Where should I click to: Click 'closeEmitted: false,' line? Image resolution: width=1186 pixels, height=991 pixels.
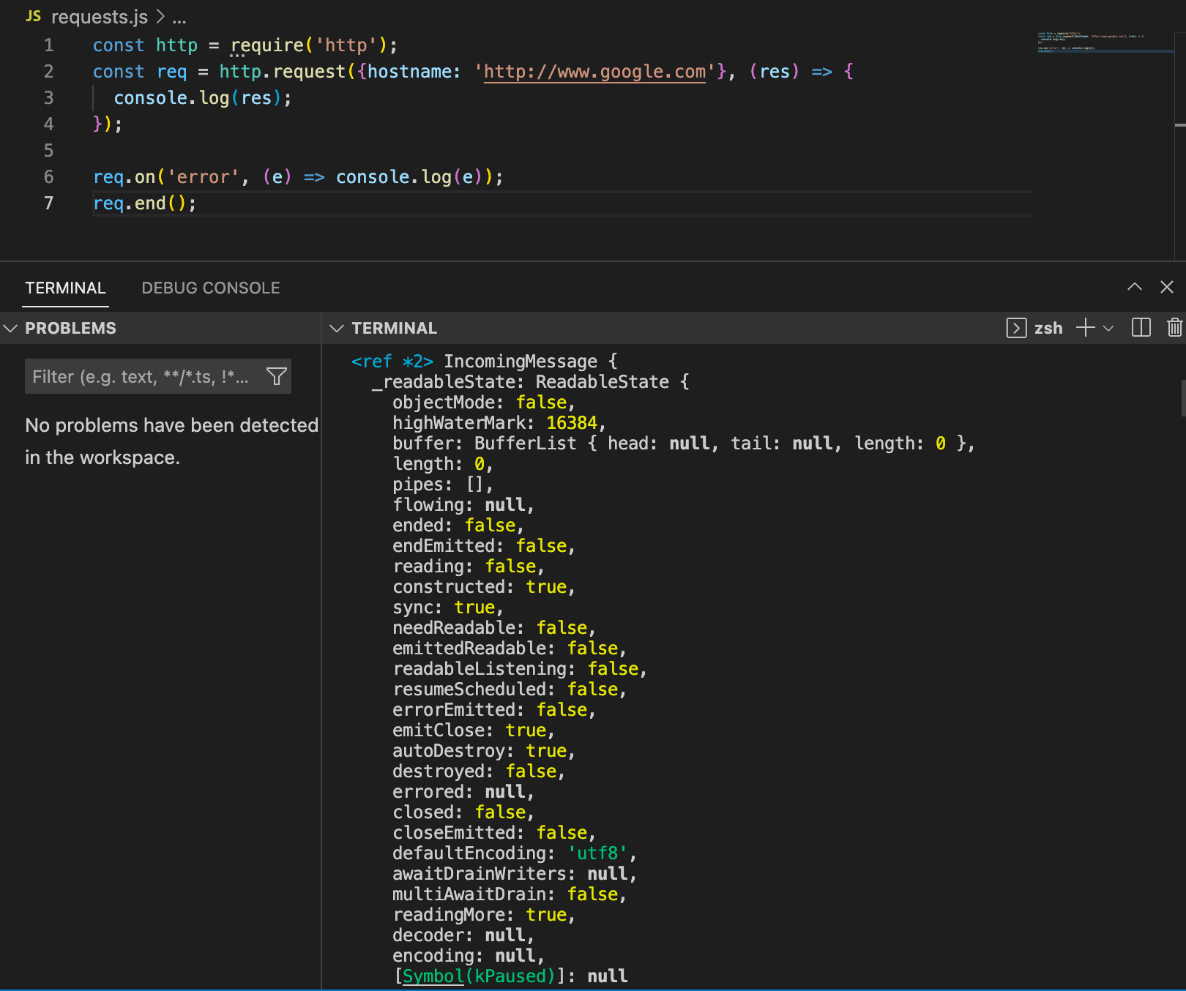click(x=494, y=833)
